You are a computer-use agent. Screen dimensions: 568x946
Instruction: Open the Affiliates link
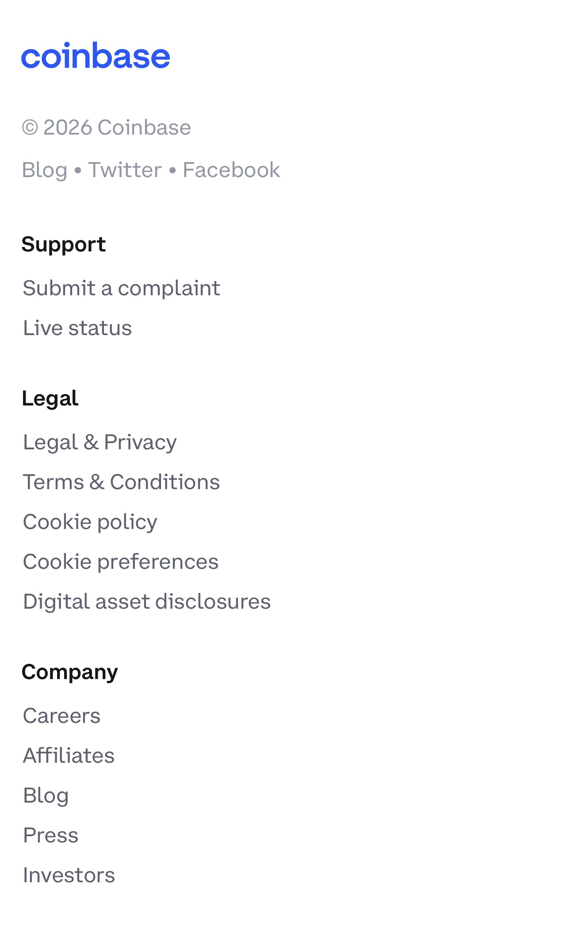[x=69, y=756]
